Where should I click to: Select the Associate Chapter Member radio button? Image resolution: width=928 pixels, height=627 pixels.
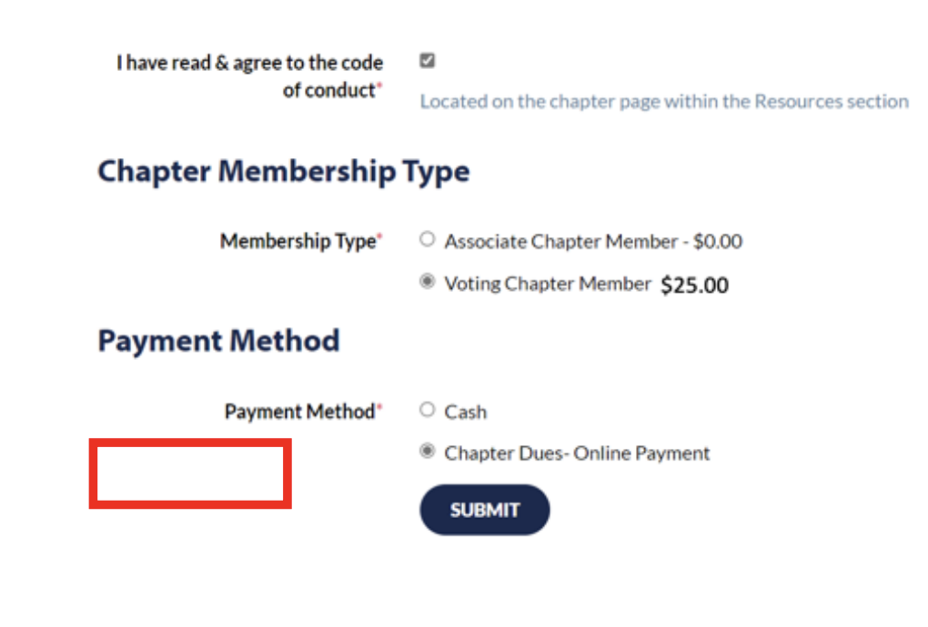[427, 240]
